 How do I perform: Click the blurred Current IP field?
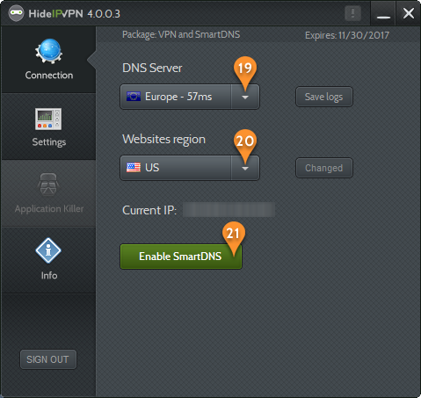coord(229,210)
